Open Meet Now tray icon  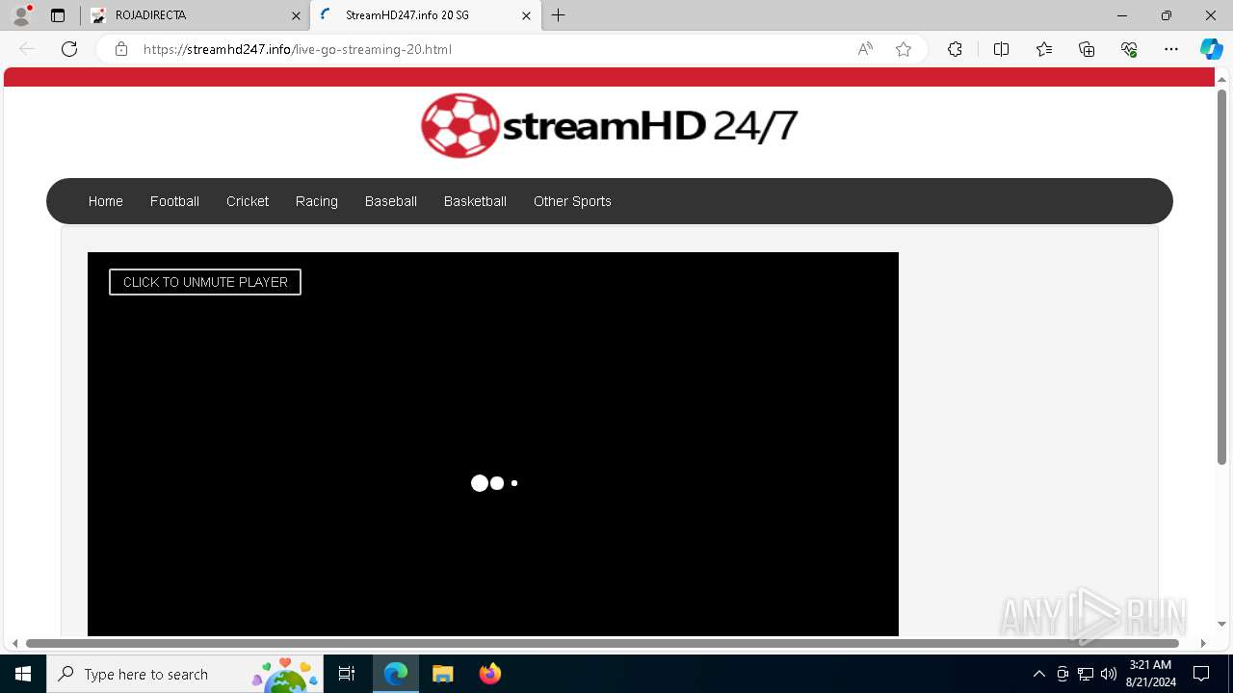point(1062,674)
